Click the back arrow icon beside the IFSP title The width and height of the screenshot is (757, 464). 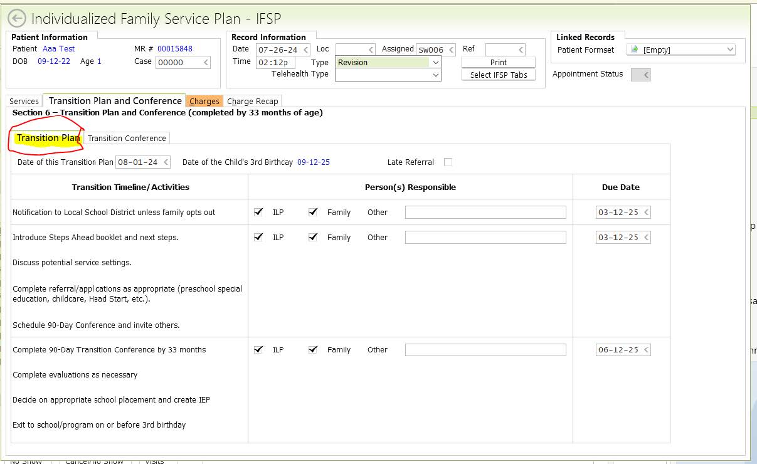[x=17, y=19]
